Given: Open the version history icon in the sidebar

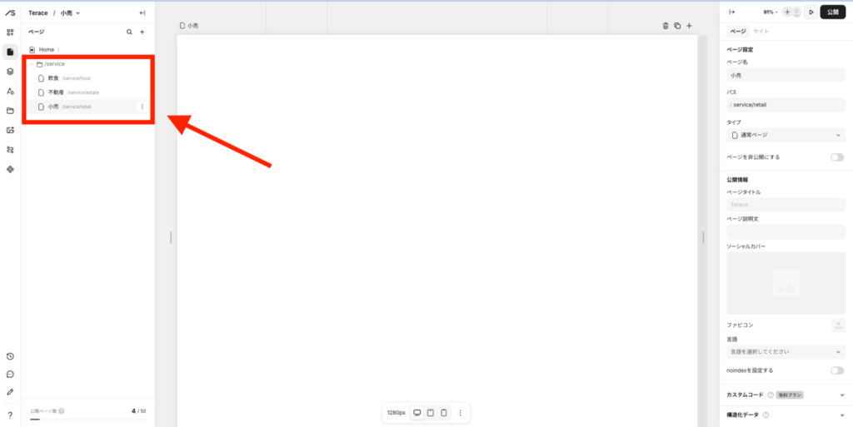Looking at the screenshot, I should (10, 356).
